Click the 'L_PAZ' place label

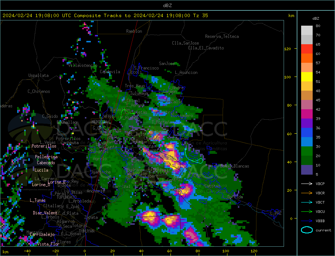276,213
